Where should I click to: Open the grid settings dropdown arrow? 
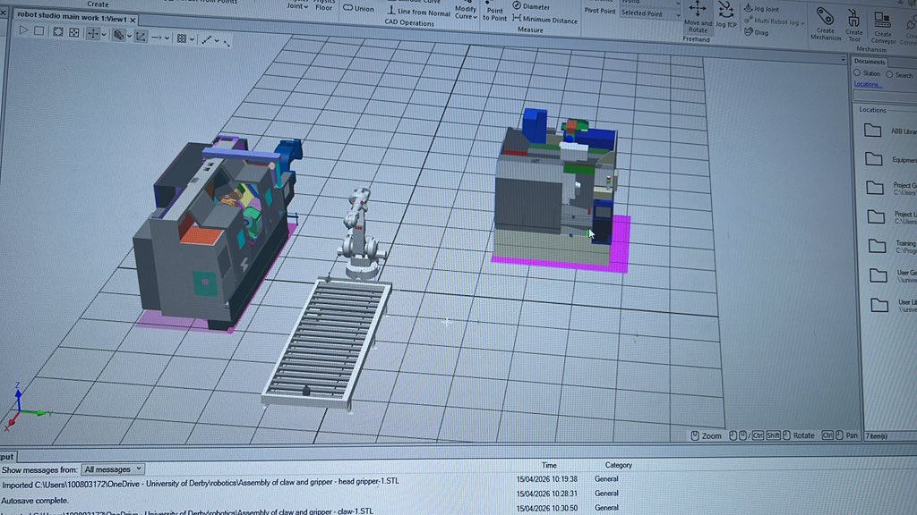pos(192,39)
